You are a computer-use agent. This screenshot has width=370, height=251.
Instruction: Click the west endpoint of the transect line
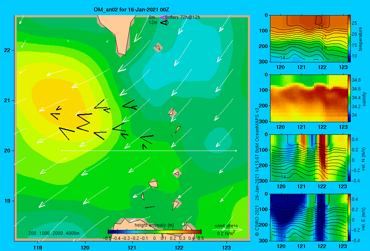pos(61,151)
